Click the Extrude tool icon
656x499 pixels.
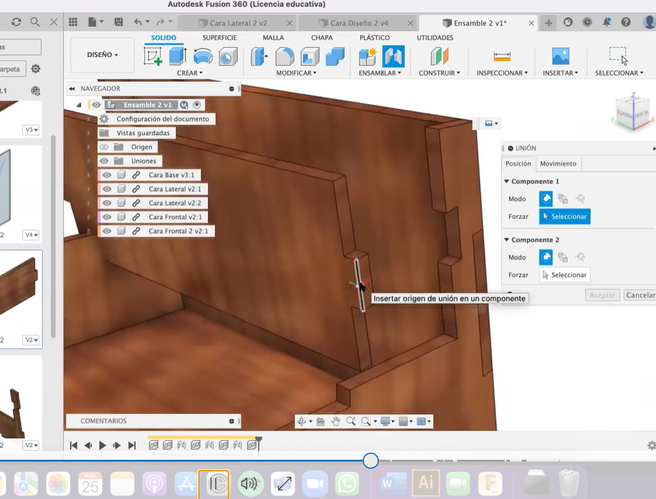click(178, 56)
